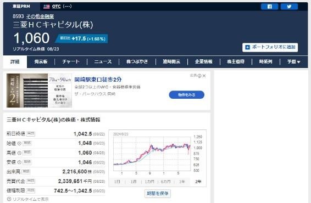Open the 用語 glossary tag for 出来高
The width and height of the screenshot is (311, 203).
point(26,172)
